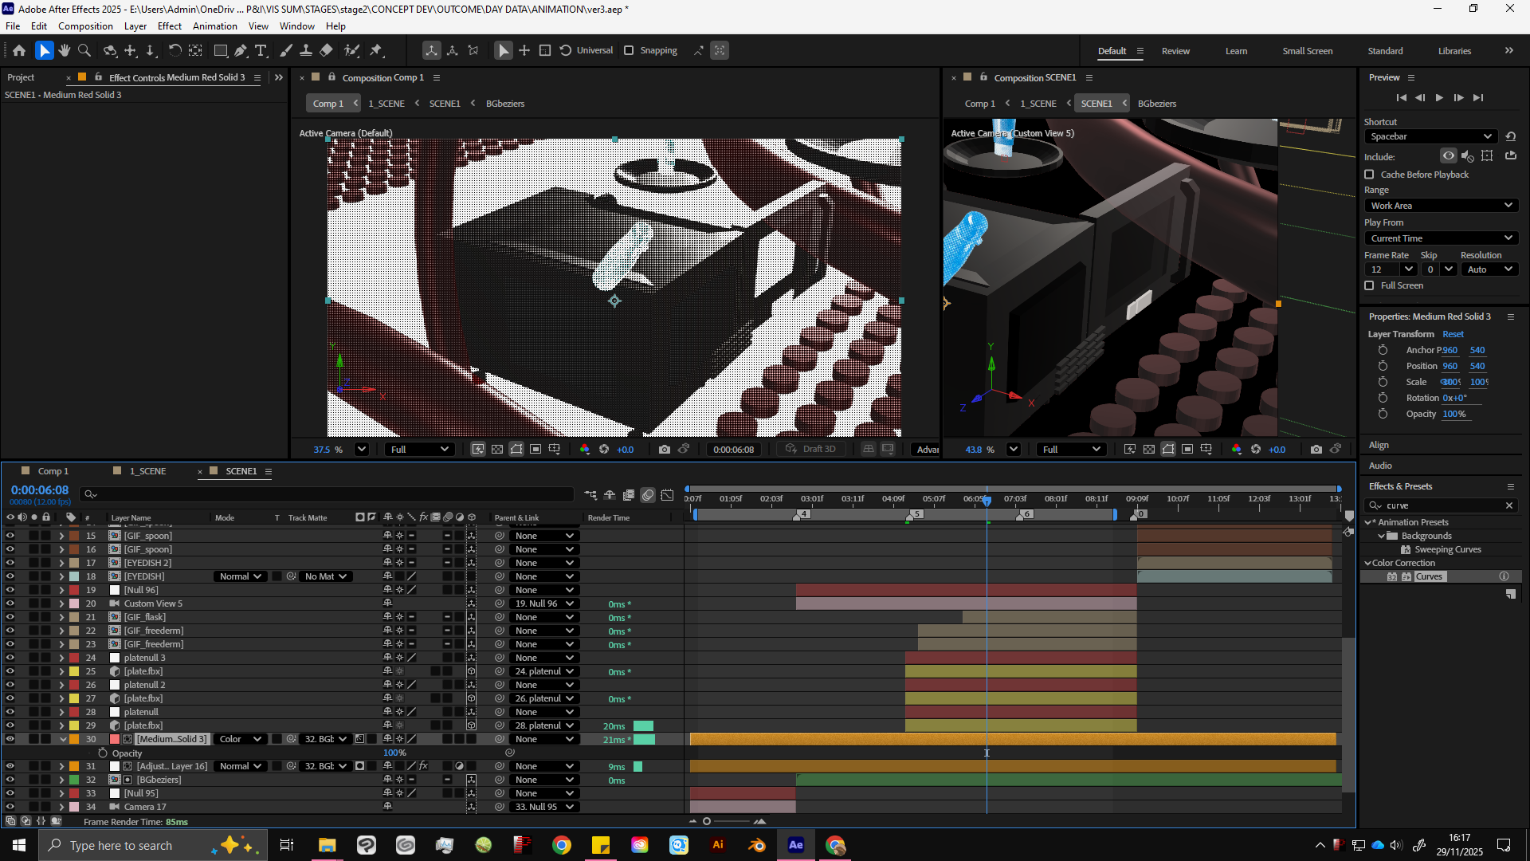Open Adobe Illustrator from taskbar
Image resolution: width=1530 pixels, height=861 pixels.
(718, 845)
